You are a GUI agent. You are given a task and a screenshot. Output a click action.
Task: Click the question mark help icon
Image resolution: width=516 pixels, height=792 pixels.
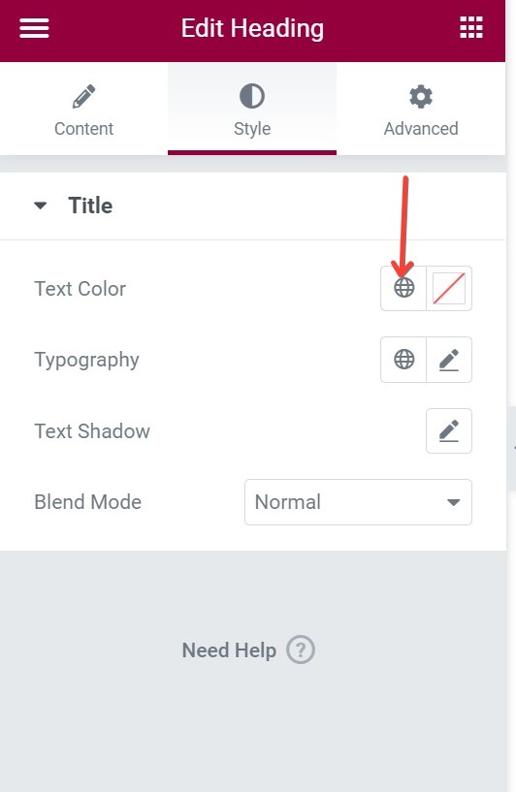click(301, 649)
